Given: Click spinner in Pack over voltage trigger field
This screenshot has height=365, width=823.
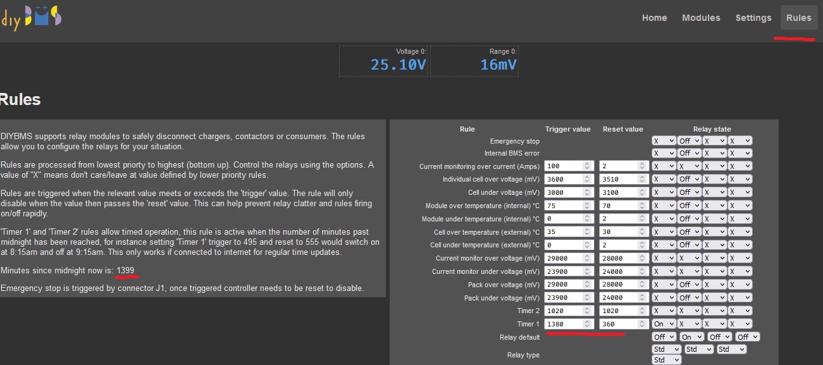Looking at the screenshot, I should (x=588, y=284).
